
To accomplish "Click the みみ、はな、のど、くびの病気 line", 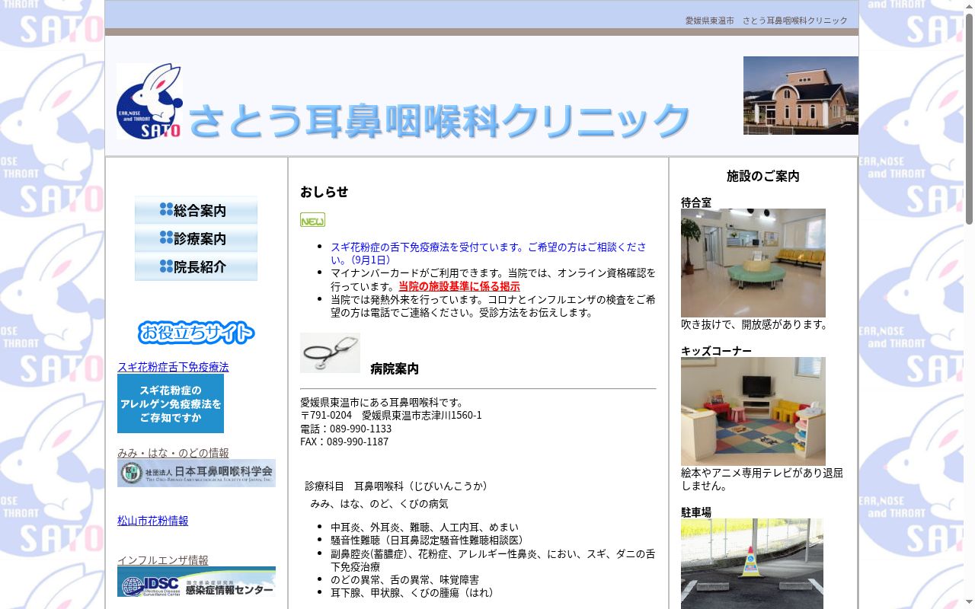I will [379, 503].
